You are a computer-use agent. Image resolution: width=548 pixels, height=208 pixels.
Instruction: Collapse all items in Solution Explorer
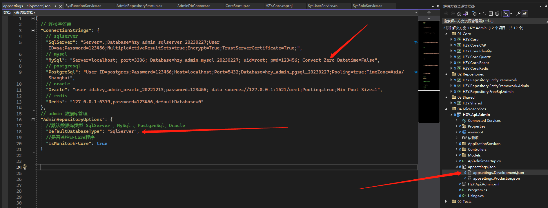coord(491,14)
